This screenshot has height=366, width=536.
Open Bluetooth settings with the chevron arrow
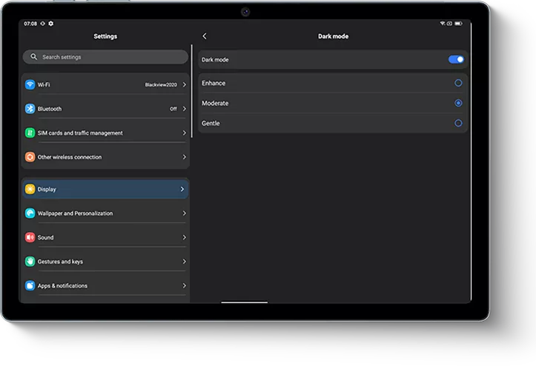pyautogui.click(x=184, y=109)
